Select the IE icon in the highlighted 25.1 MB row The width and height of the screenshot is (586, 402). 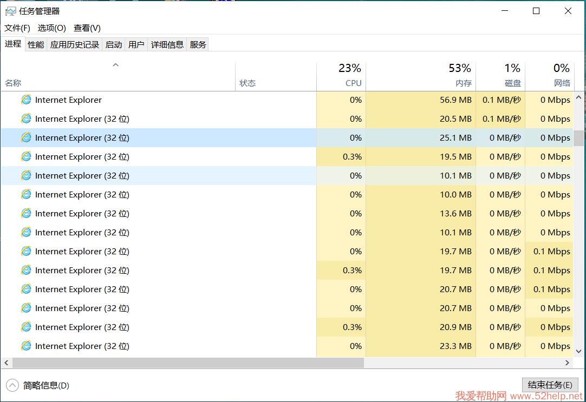(26, 137)
